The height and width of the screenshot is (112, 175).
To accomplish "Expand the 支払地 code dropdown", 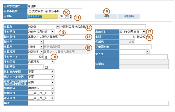I will 41,47.
